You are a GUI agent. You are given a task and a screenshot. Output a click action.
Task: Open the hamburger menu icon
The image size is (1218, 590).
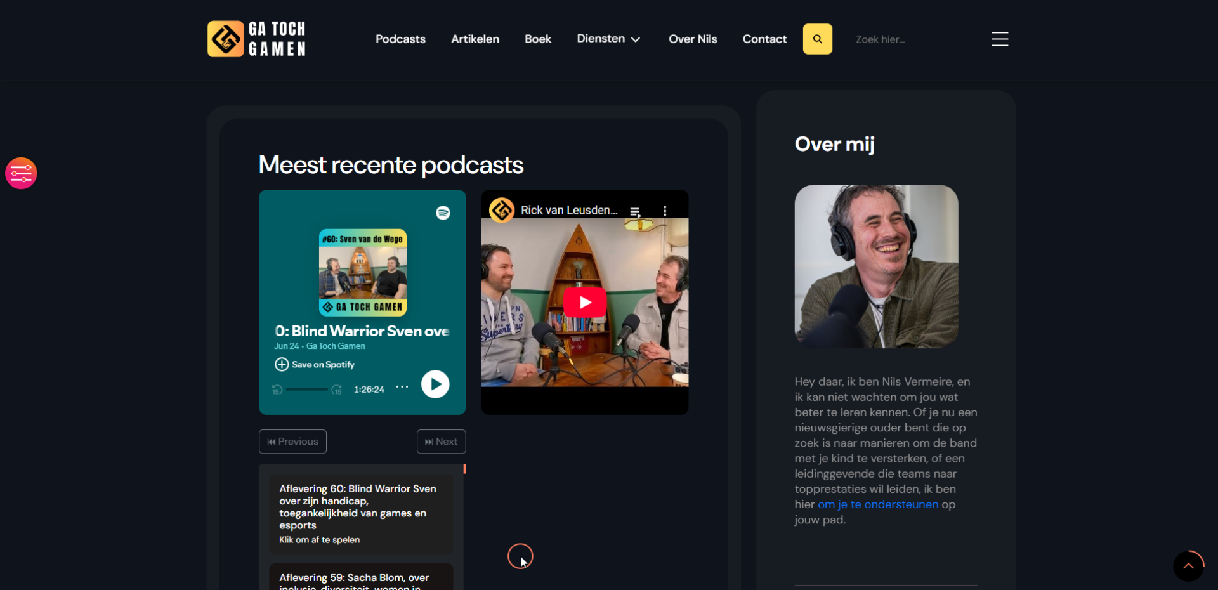[x=999, y=39]
